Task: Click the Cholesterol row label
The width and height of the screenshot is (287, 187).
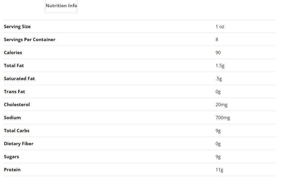Action: click(x=17, y=105)
